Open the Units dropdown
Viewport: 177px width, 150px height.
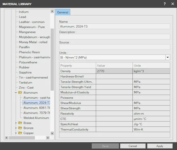[167, 57]
